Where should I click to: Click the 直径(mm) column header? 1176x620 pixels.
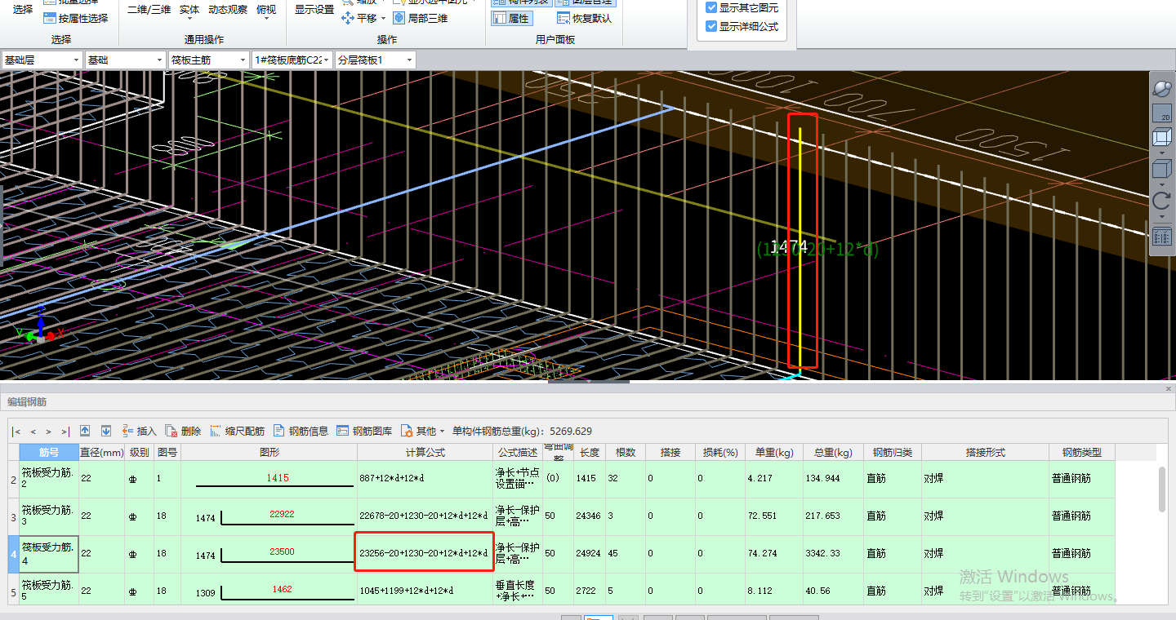click(x=102, y=452)
